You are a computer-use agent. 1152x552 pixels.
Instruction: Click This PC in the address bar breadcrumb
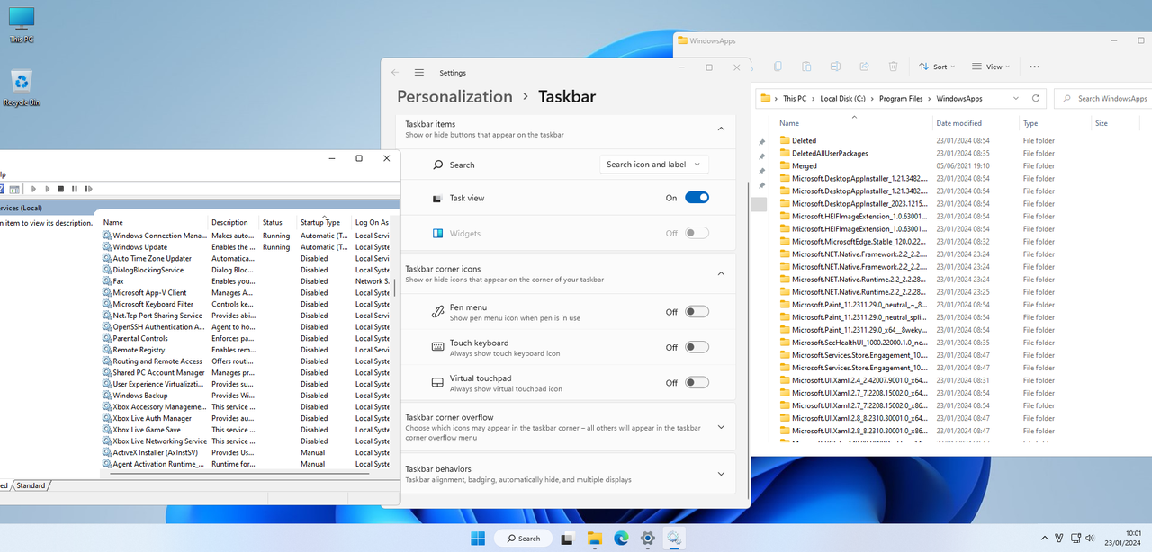tap(795, 99)
